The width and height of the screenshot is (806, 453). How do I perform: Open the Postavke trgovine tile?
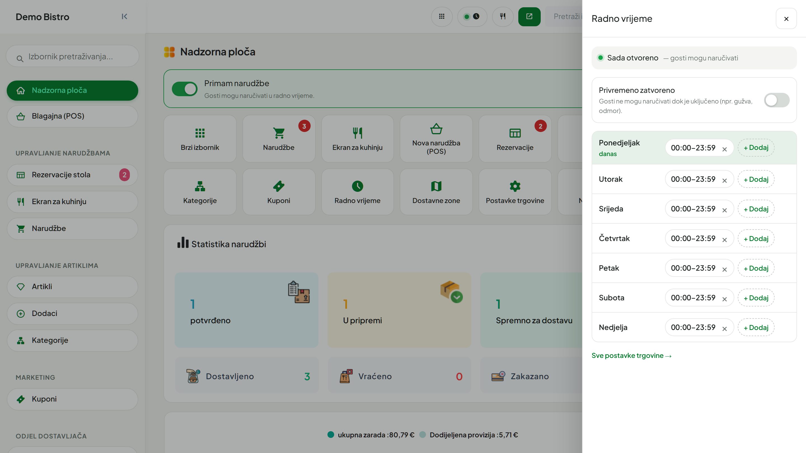pyautogui.click(x=515, y=192)
